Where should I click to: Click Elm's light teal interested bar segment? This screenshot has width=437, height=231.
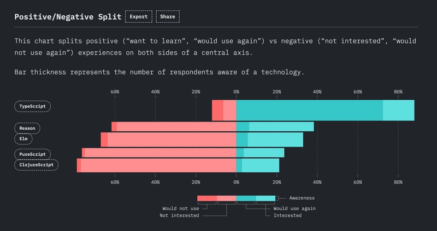click(x=275, y=139)
